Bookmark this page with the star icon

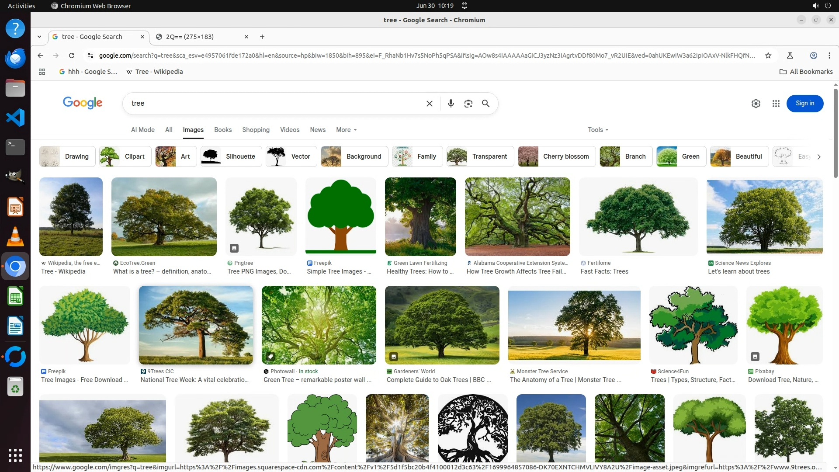768,56
